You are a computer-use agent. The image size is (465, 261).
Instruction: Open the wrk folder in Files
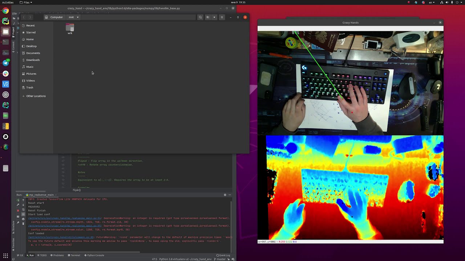click(x=70, y=29)
